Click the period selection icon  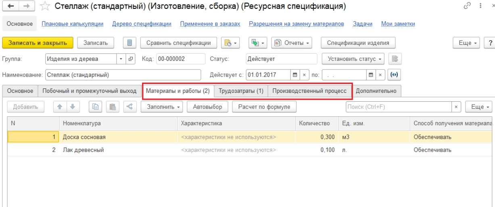coord(395,75)
